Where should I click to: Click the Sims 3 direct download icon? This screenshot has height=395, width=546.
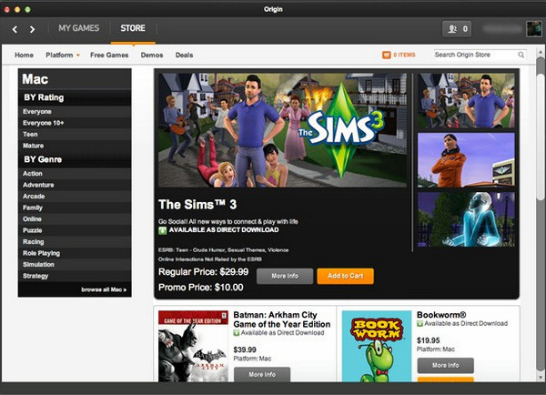163,230
